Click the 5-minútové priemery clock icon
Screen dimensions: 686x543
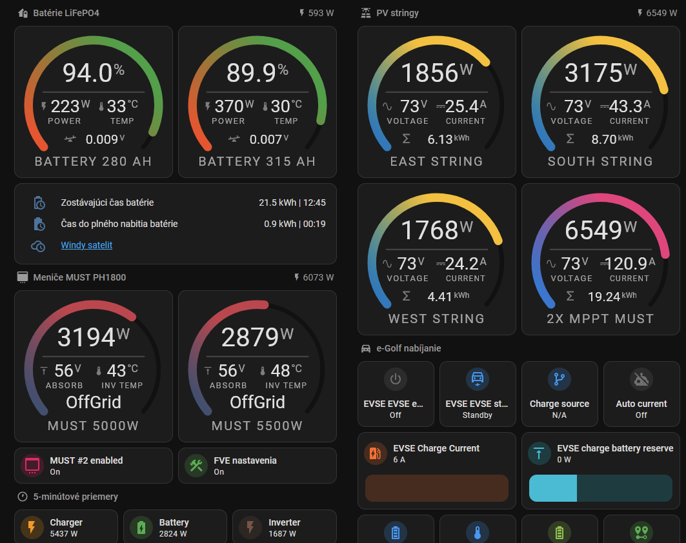[x=23, y=497]
